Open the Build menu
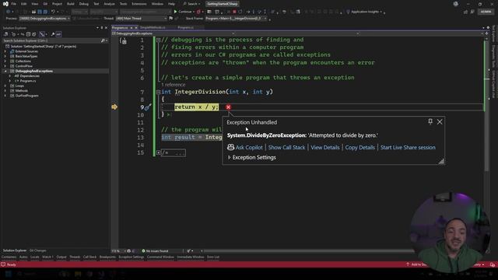 pos(71,4)
